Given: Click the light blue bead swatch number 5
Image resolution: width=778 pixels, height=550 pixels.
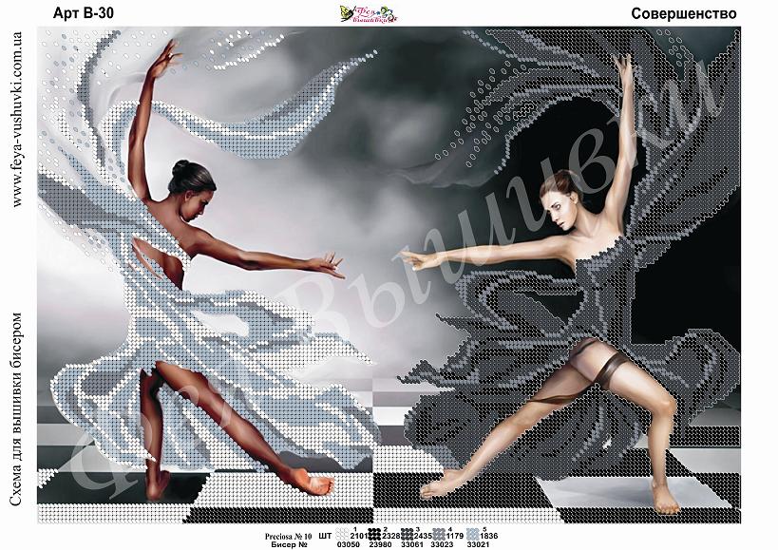Looking at the screenshot, I should (472, 535).
